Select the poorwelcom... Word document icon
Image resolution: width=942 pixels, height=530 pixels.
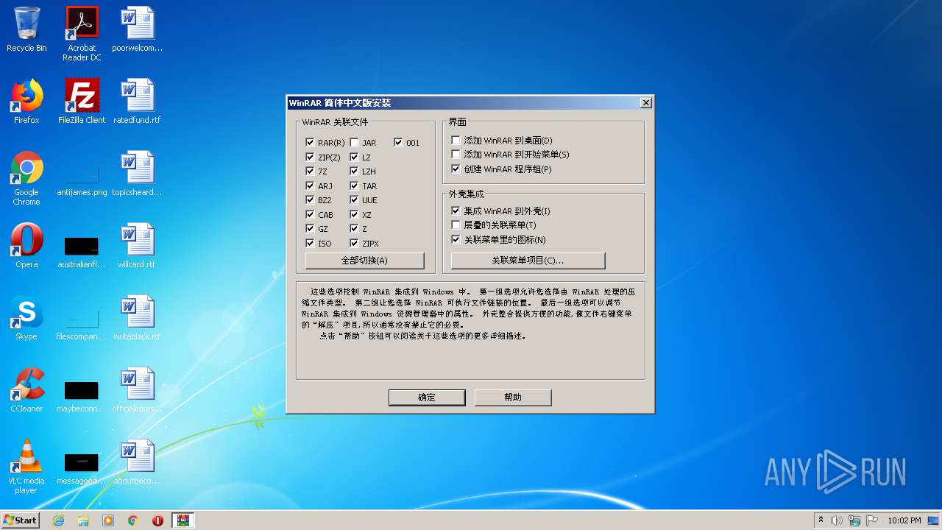pyautogui.click(x=138, y=29)
